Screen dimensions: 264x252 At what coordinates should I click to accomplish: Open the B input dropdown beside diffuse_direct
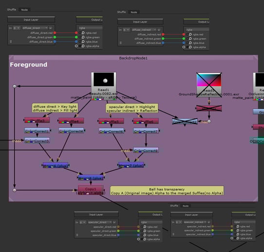click(x=17, y=28)
